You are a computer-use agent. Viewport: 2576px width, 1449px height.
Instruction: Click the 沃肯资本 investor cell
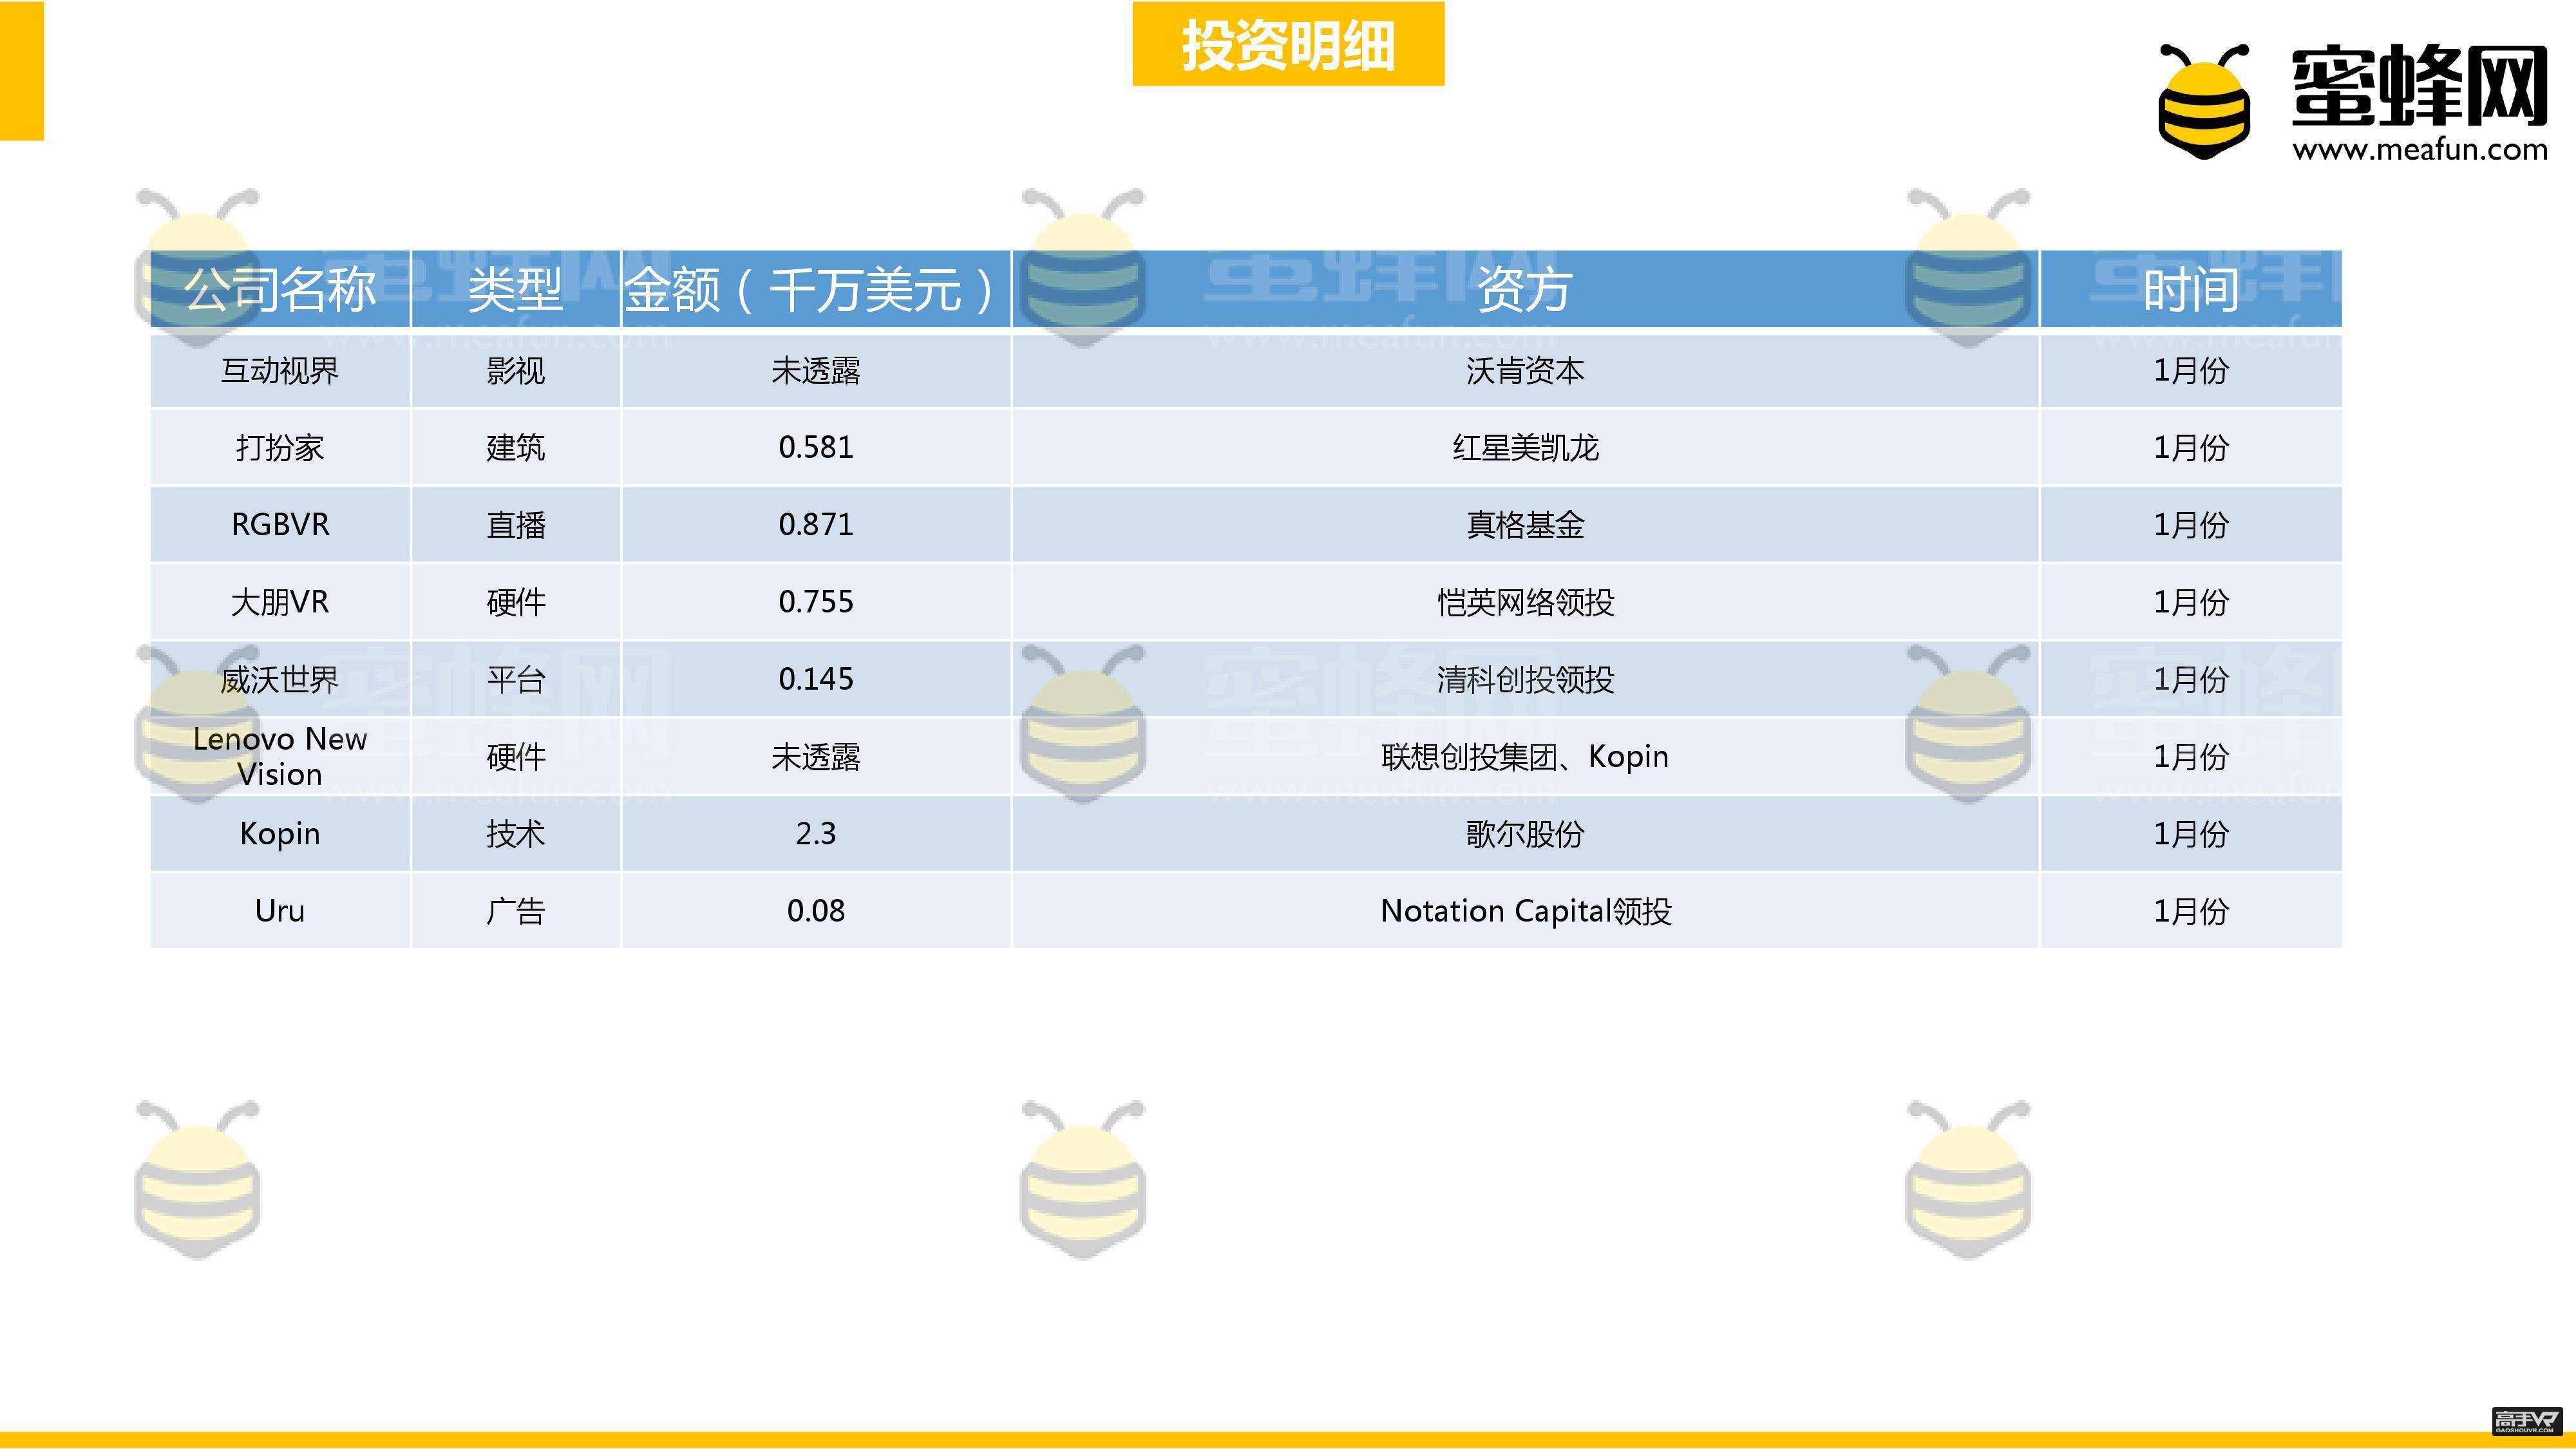tap(1525, 371)
